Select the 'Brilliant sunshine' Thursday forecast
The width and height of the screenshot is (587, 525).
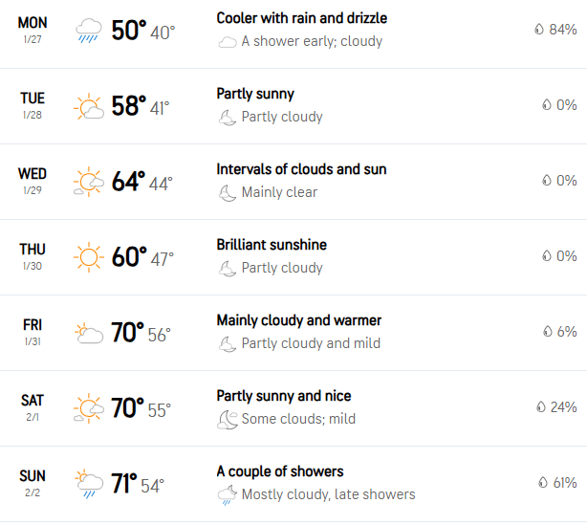272,245
